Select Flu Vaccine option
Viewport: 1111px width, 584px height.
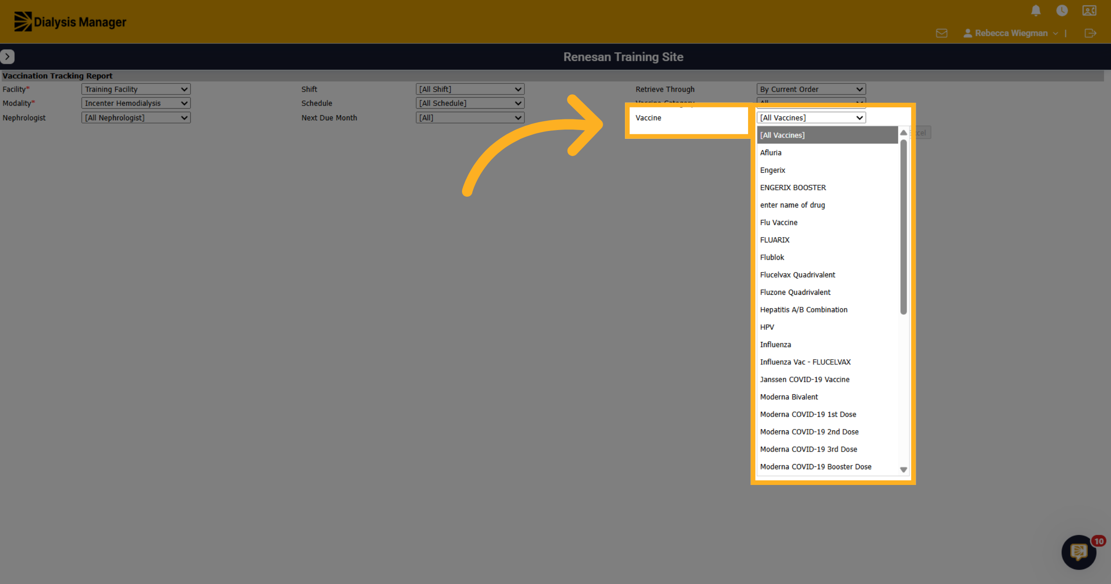point(827,223)
